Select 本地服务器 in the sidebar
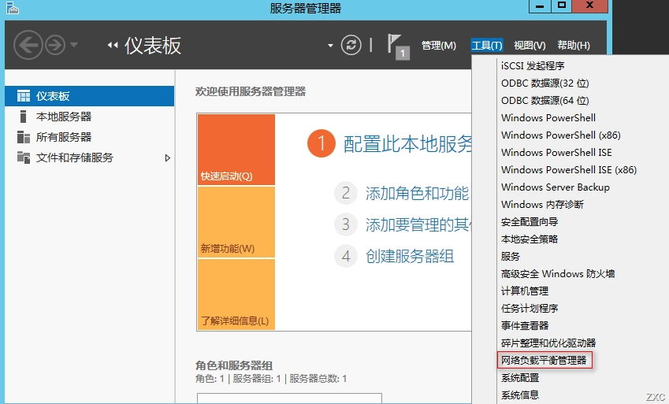The height and width of the screenshot is (404, 669). 89,117
